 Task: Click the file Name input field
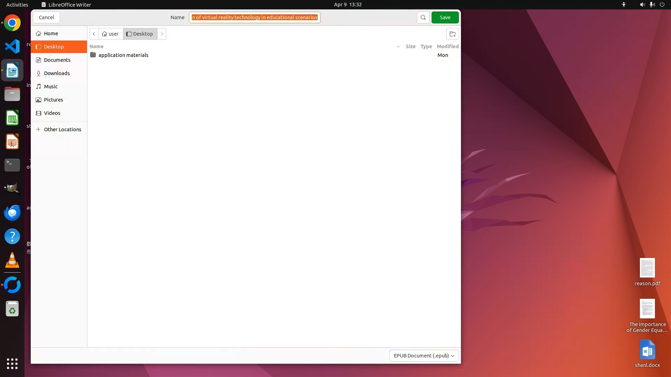pos(254,17)
